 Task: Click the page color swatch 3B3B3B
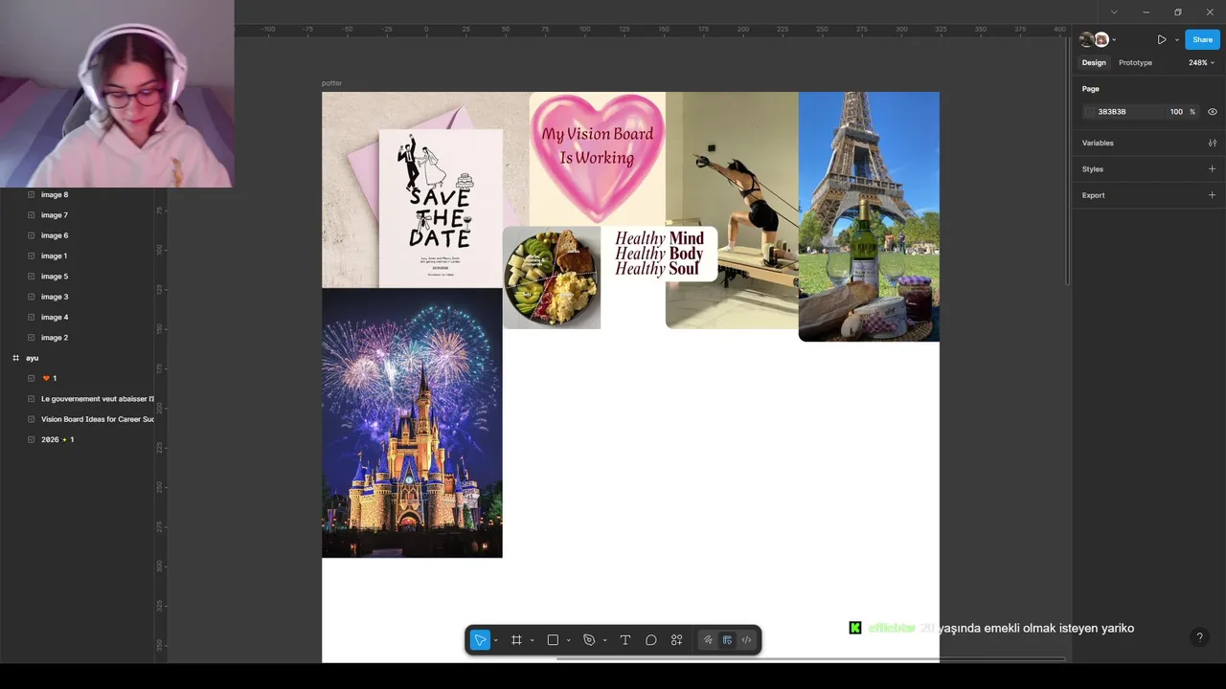[x=1089, y=112]
